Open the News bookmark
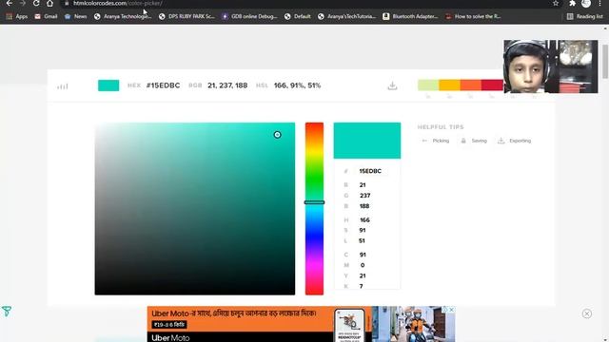 tap(75, 16)
